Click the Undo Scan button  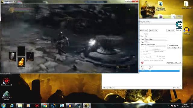(x=171, y=31)
